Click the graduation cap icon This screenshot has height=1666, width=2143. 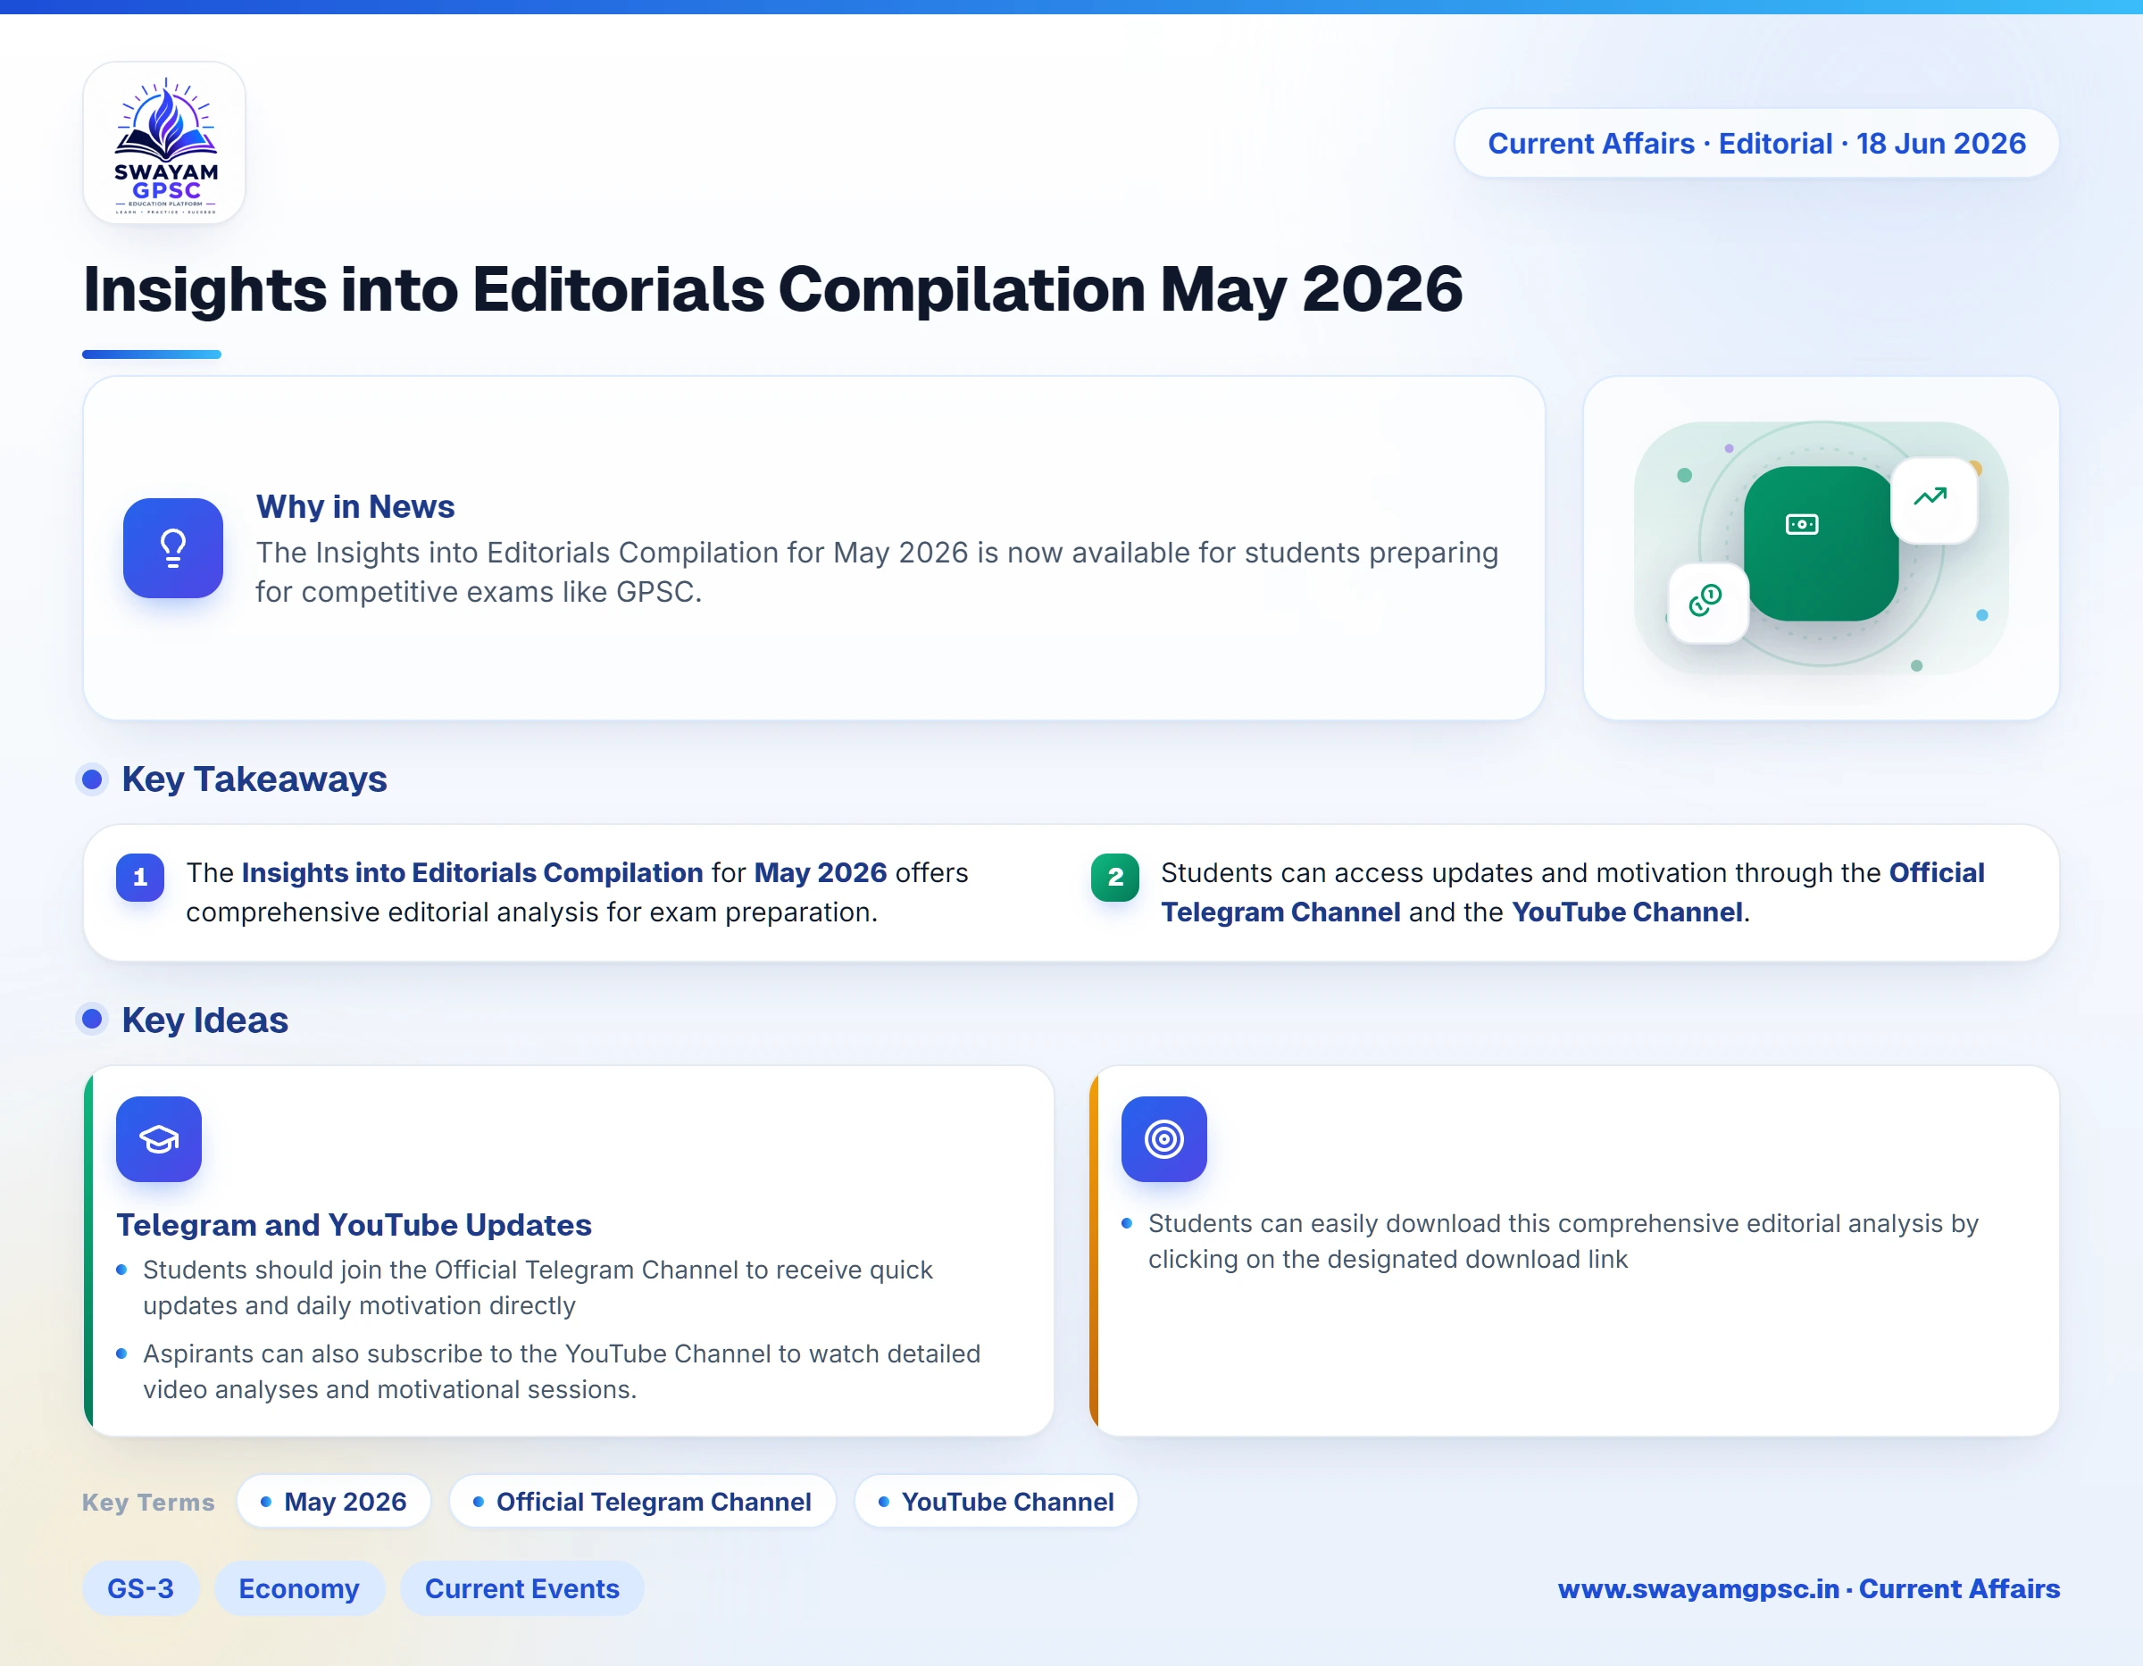click(159, 1139)
